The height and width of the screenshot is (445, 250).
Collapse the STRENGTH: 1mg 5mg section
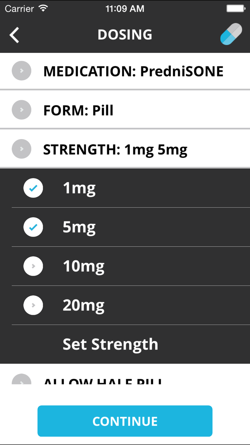(125, 149)
